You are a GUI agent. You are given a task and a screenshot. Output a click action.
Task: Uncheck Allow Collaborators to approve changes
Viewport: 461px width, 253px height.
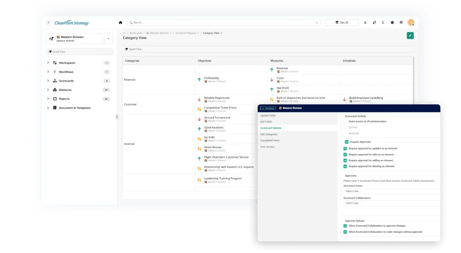click(x=345, y=226)
